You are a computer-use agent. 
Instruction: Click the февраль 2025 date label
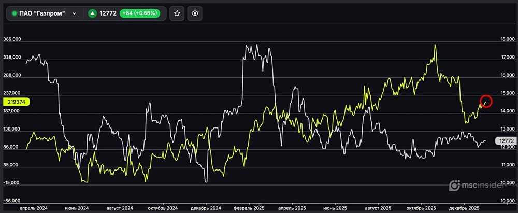click(249, 208)
